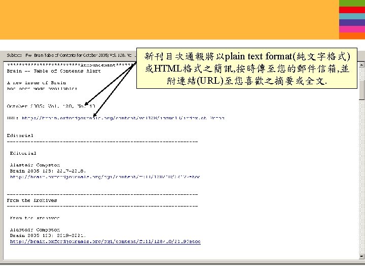The image size is (365, 274).
Task: Select 'Brain 2005 128: 2217-2218.' citation
Action: pyautogui.click(x=48, y=171)
